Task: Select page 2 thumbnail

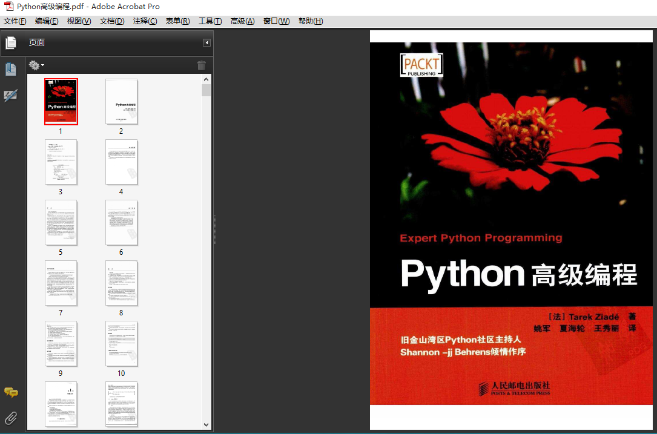Action: click(x=122, y=101)
